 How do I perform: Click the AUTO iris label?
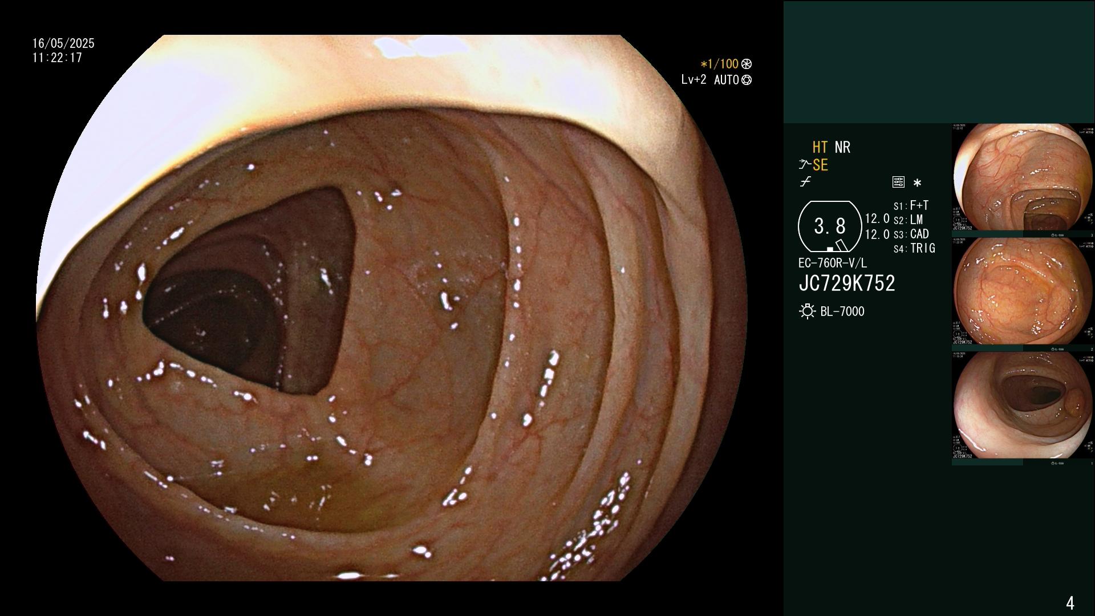pyautogui.click(x=727, y=80)
